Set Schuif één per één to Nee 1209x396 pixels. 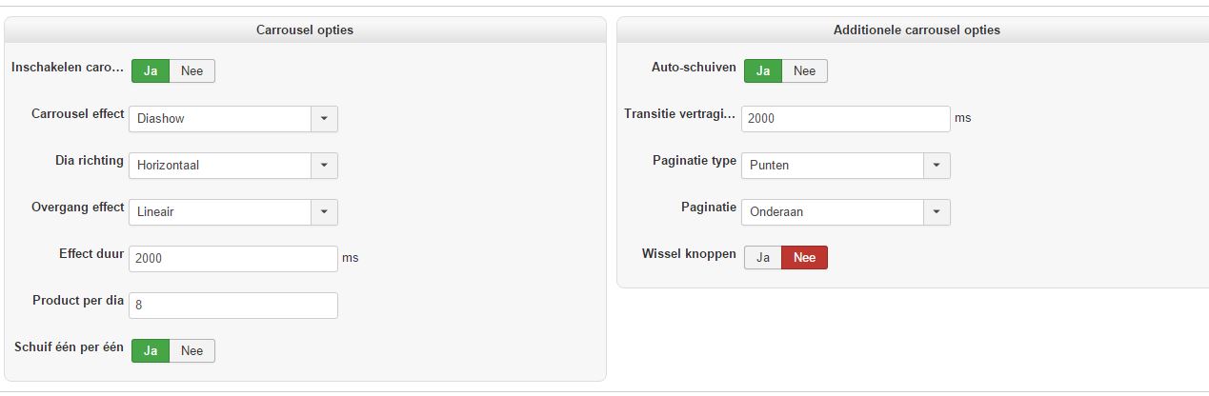[x=192, y=350]
